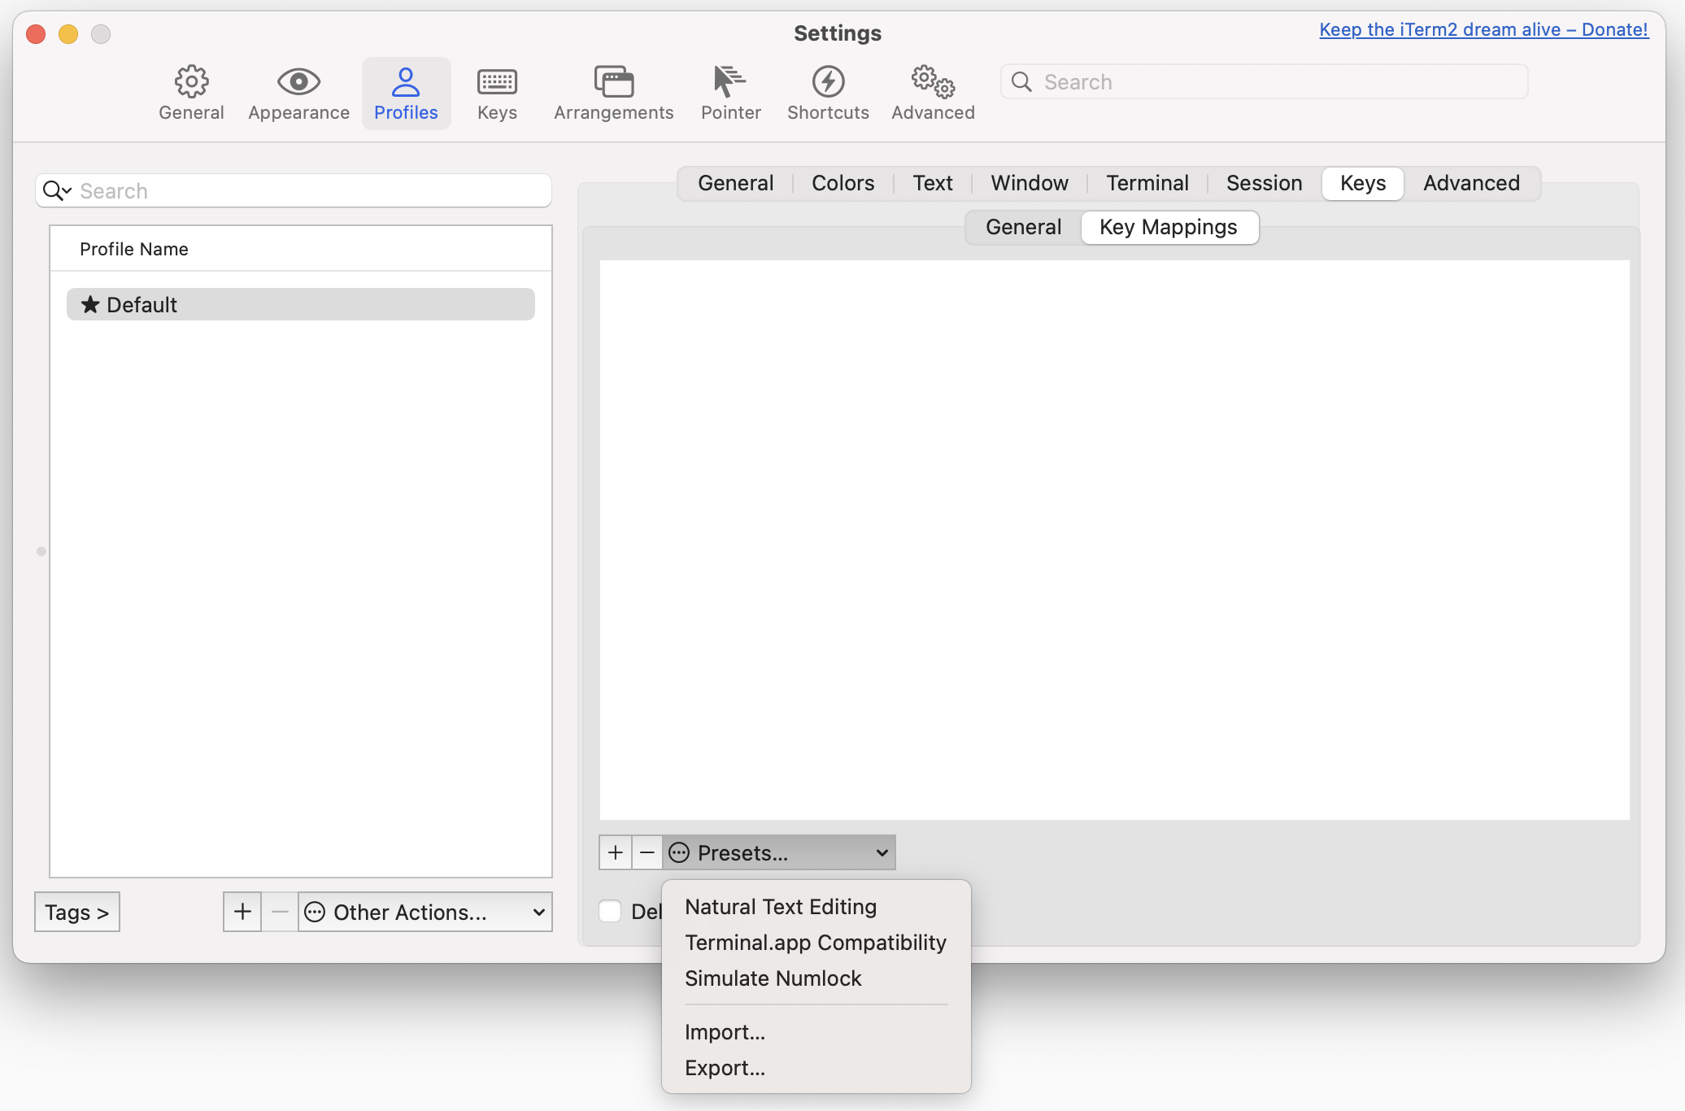Click the star icon beside Default
1685x1111 pixels.
click(90, 304)
